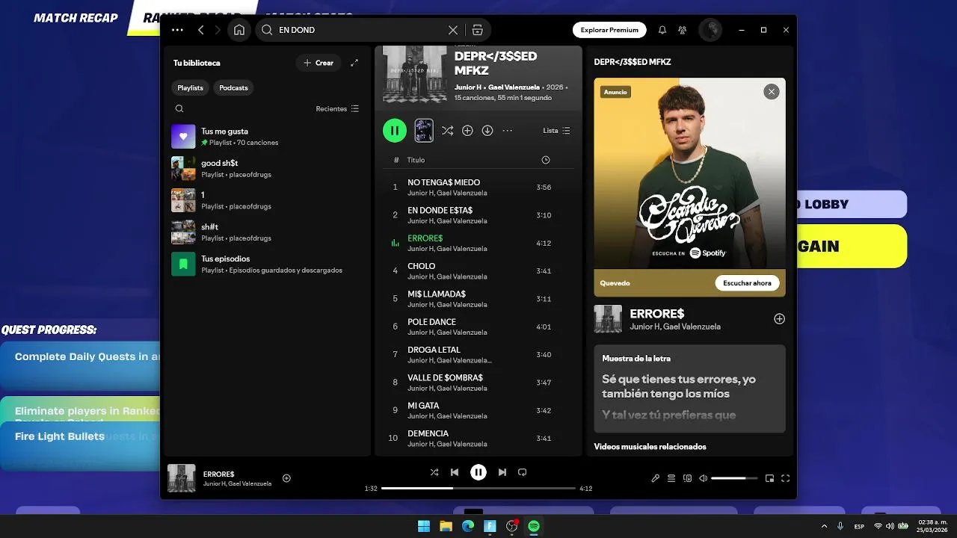Click the Explorar Premium button

click(x=609, y=30)
